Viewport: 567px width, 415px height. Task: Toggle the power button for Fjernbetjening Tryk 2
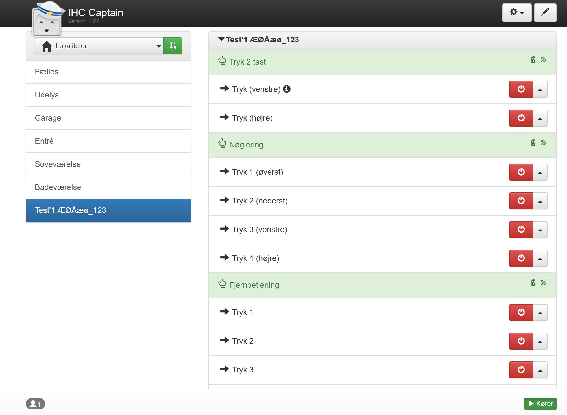[521, 341]
